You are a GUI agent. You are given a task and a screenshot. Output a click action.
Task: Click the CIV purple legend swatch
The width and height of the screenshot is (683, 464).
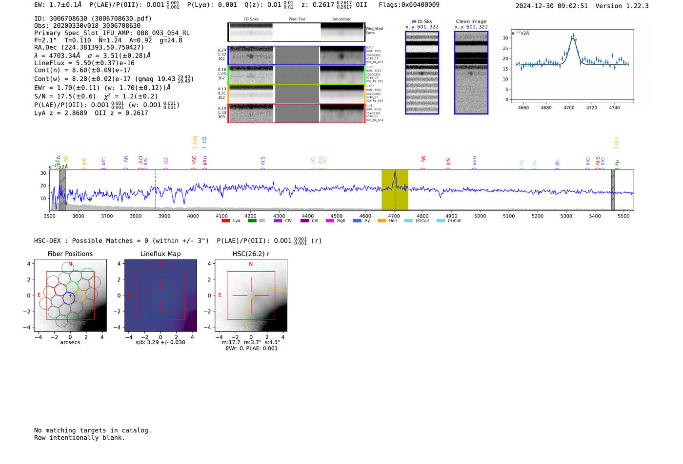point(278,221)
